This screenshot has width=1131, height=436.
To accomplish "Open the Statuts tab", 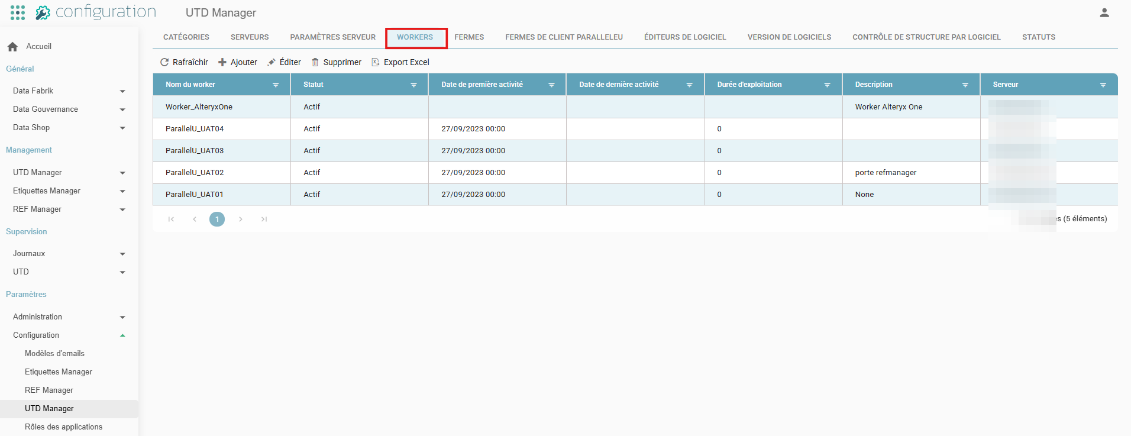I will click(1039, 37).
